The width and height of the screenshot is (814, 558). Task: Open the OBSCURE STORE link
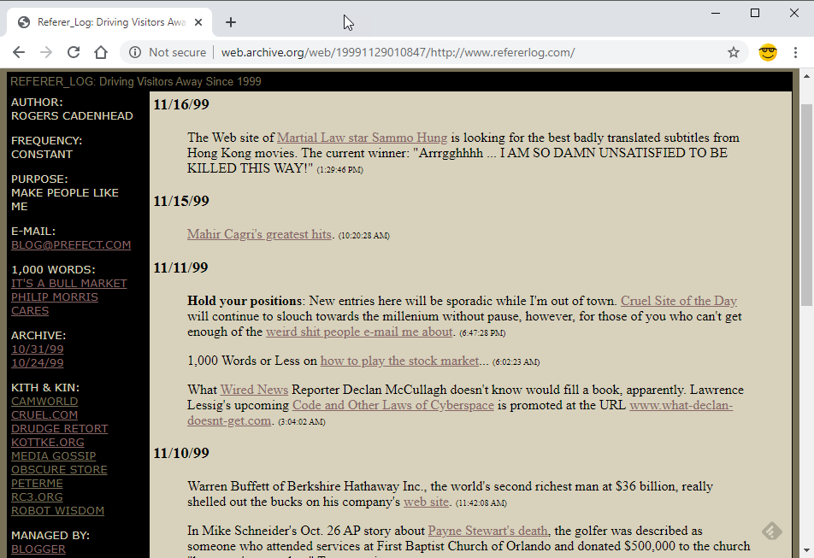click(x=59, y=469)
